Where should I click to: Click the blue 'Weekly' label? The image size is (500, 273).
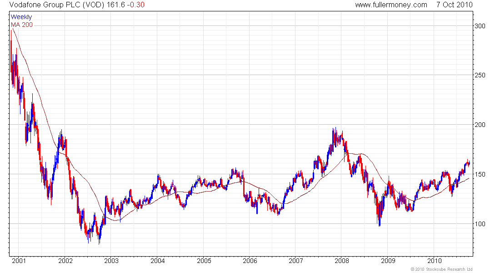21,17
